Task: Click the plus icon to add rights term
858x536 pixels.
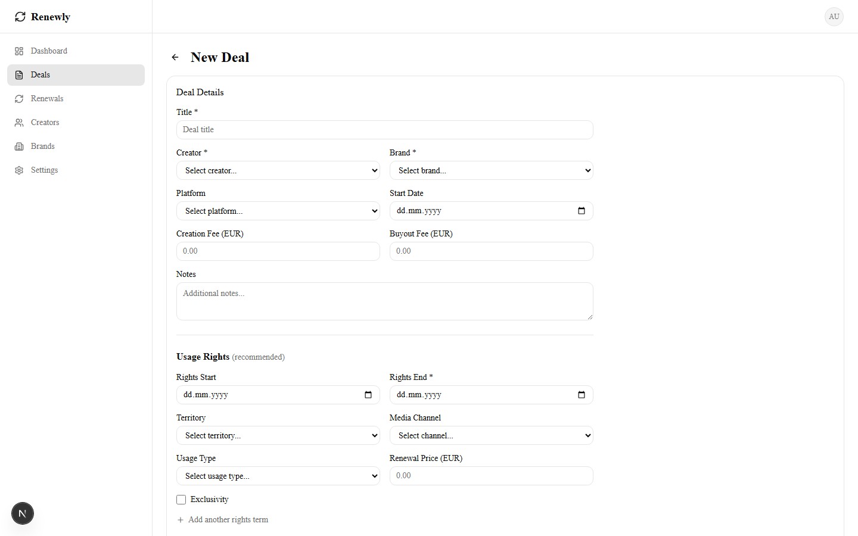Action: point(181,520)
